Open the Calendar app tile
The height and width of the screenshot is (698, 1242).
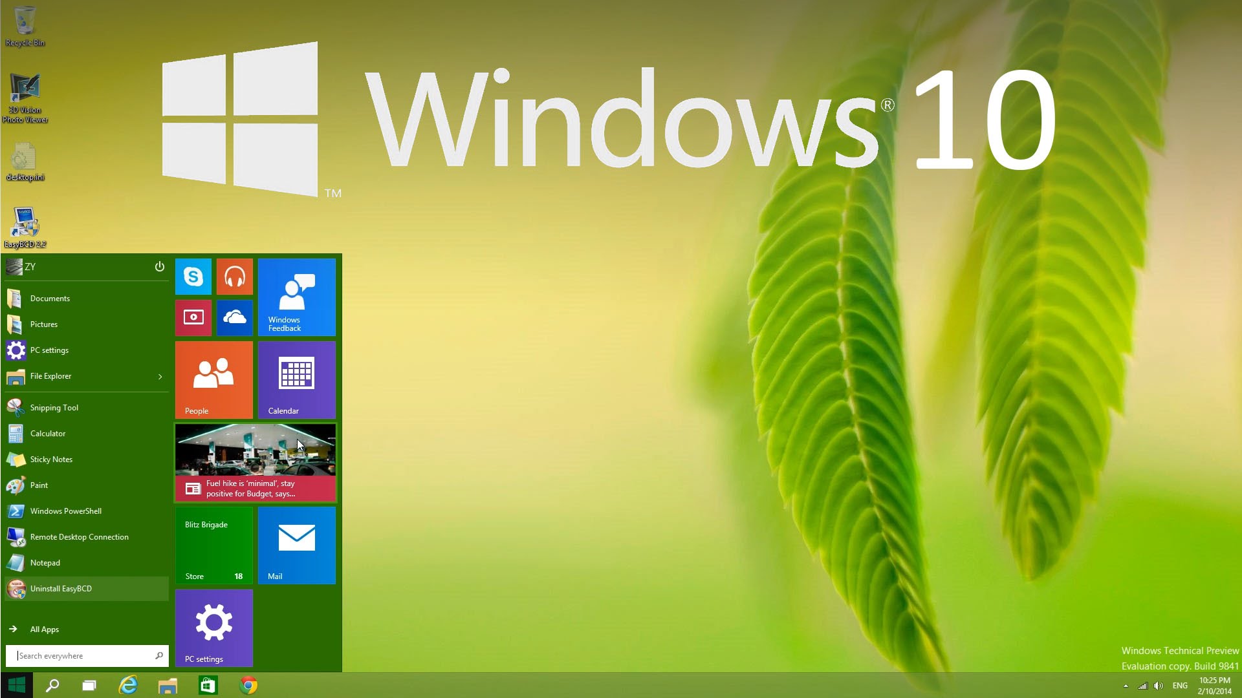click(x=296, y=379)
